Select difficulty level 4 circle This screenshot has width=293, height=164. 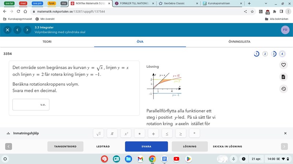pyautogui.click(x=282, y=54)
